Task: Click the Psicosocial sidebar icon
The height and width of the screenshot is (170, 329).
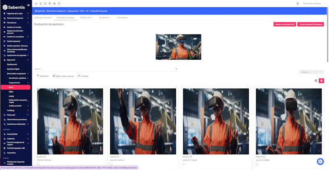Action: click(5, 115)
